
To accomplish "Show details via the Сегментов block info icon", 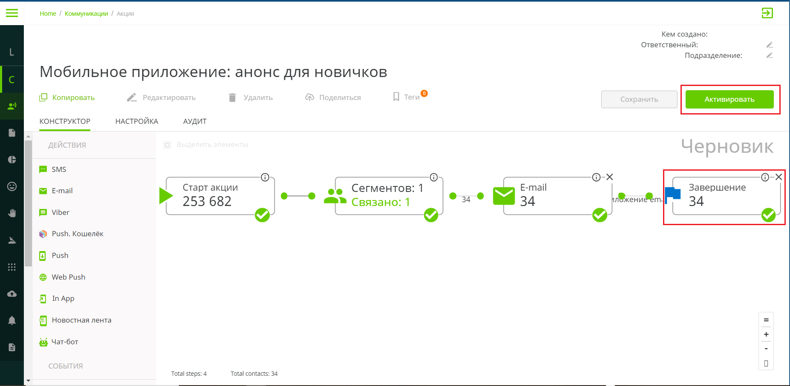I will (434, 177).
